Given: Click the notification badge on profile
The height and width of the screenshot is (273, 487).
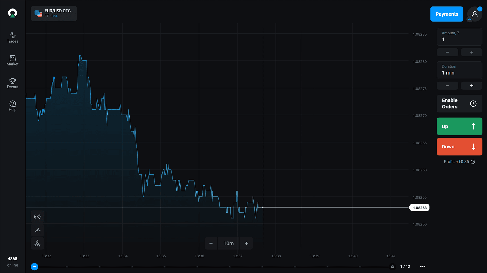Looking at the screenshot, I should tap(480, 9).
